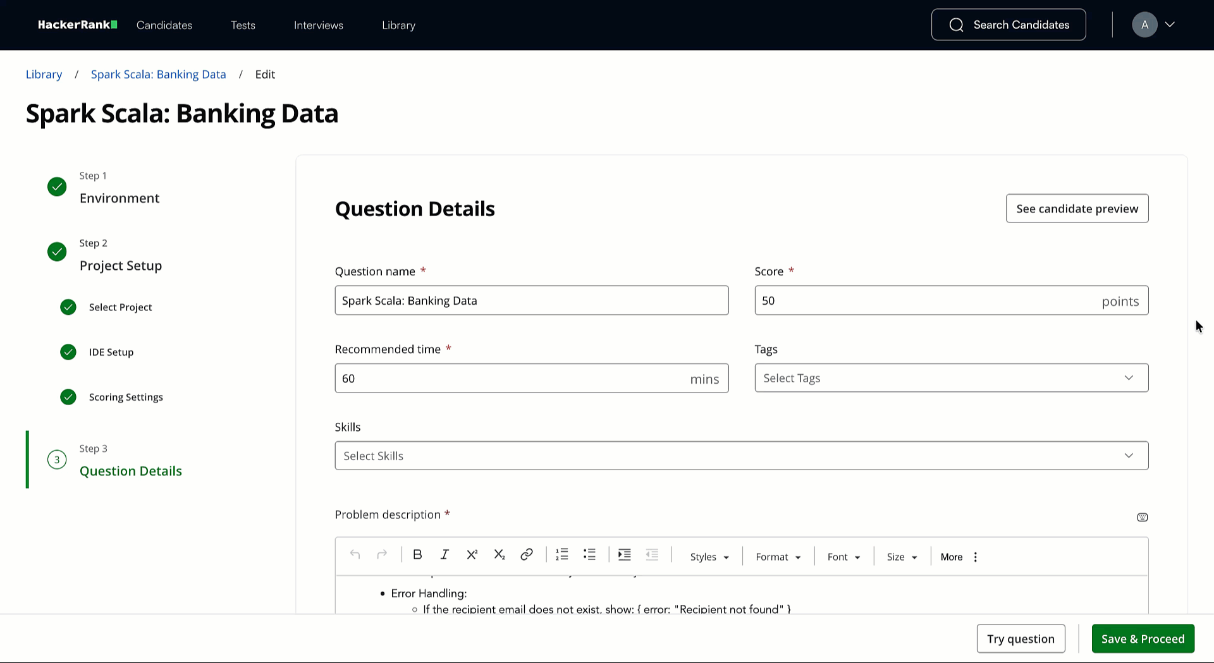The image size is (1214, 663).
Task: Click the Score points input field
Action: click(x=951, y=300)
